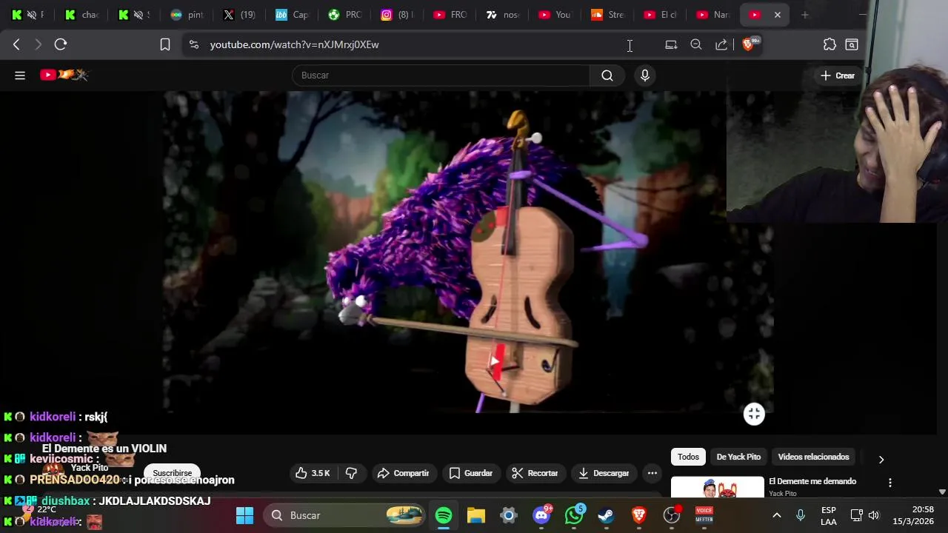The height and width of the screenshot is (533, 948).
Task: Open Discord from the taskbar
Action: click(x=542, y=515)
